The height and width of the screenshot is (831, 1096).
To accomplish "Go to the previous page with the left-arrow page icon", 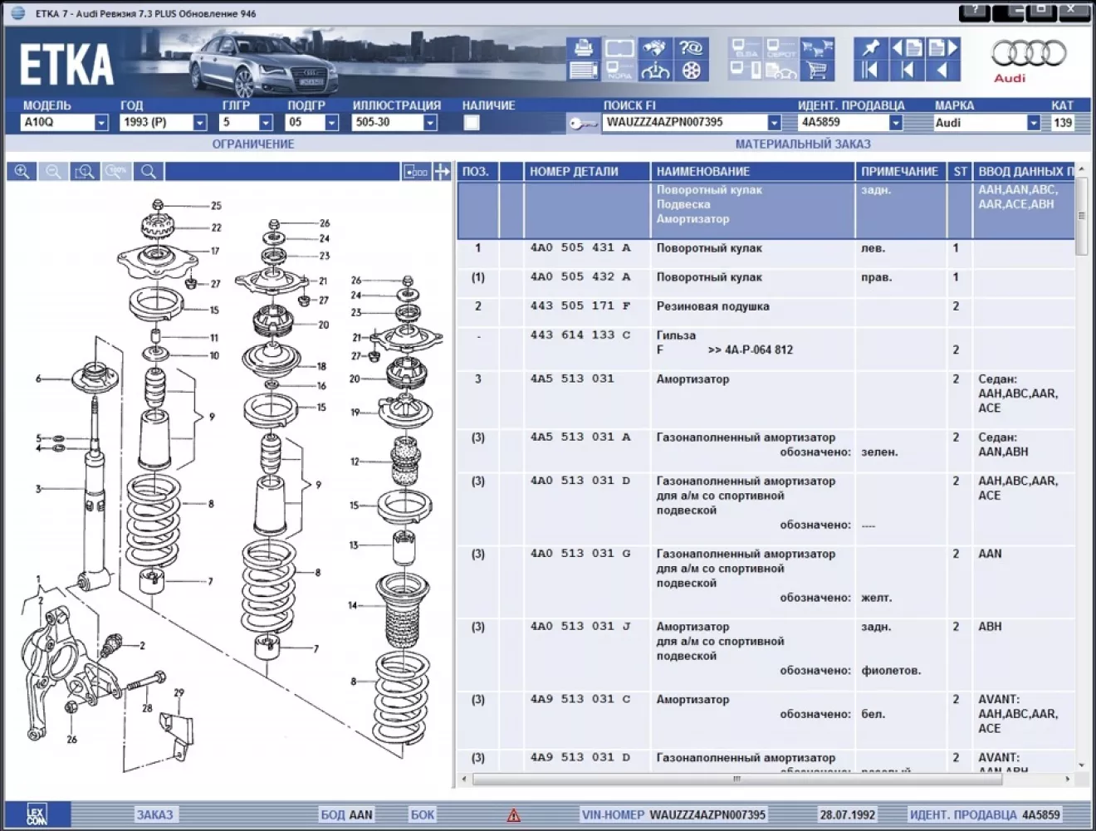I will point(908,47).
